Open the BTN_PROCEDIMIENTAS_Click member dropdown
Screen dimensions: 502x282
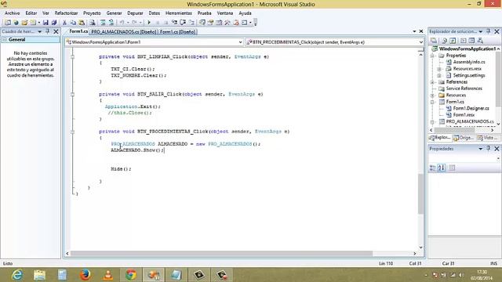[x=420, y=42]
